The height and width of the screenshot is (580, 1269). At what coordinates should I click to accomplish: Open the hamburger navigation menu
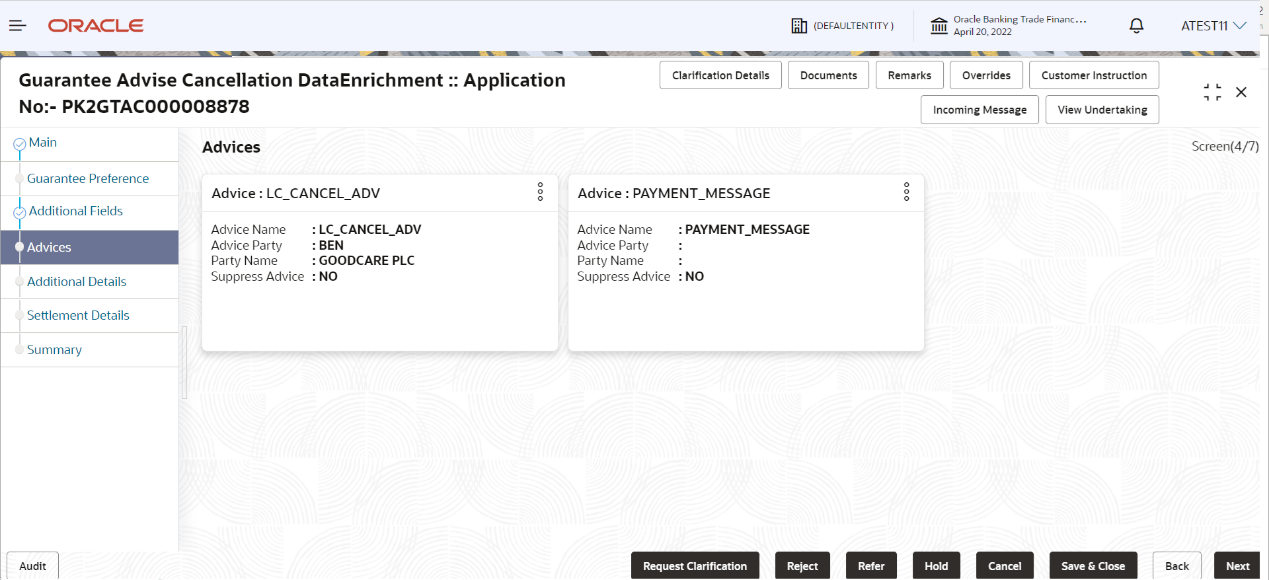(18, 26)
